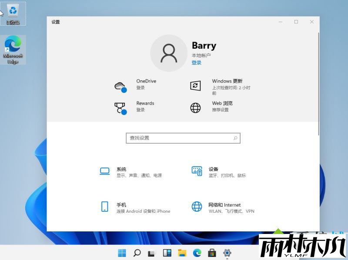Open the OneDrive cloud icon
Viewport: 348px width, 260px height.
pos(120,86)
